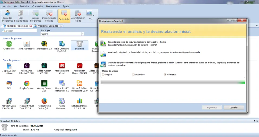Click the Siguiente button in dialog
Viewport: 259px width, 137px height.
pos(212,108)
